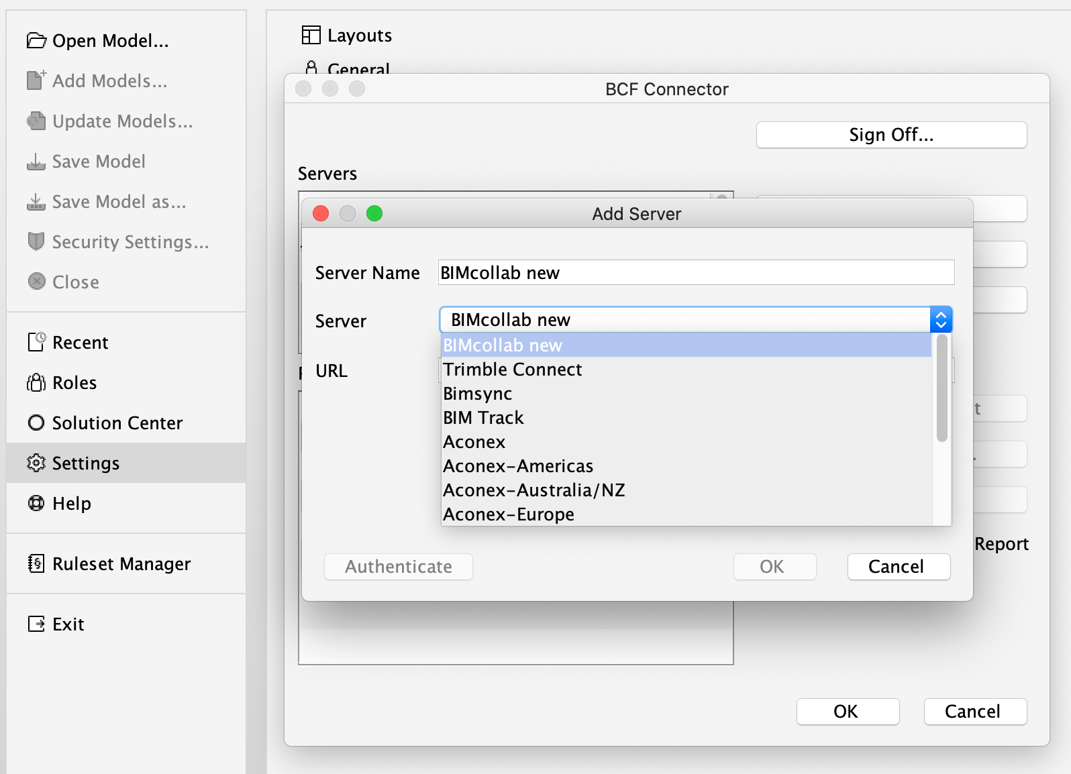Click the Add Models file icon
Screen dimensions: 1071x774
point(36,80)
